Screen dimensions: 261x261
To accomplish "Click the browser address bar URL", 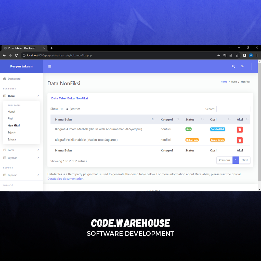I will coord(59,55).
